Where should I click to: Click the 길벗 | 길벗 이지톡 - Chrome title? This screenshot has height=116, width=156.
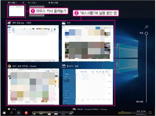click(x=24, y=66)
